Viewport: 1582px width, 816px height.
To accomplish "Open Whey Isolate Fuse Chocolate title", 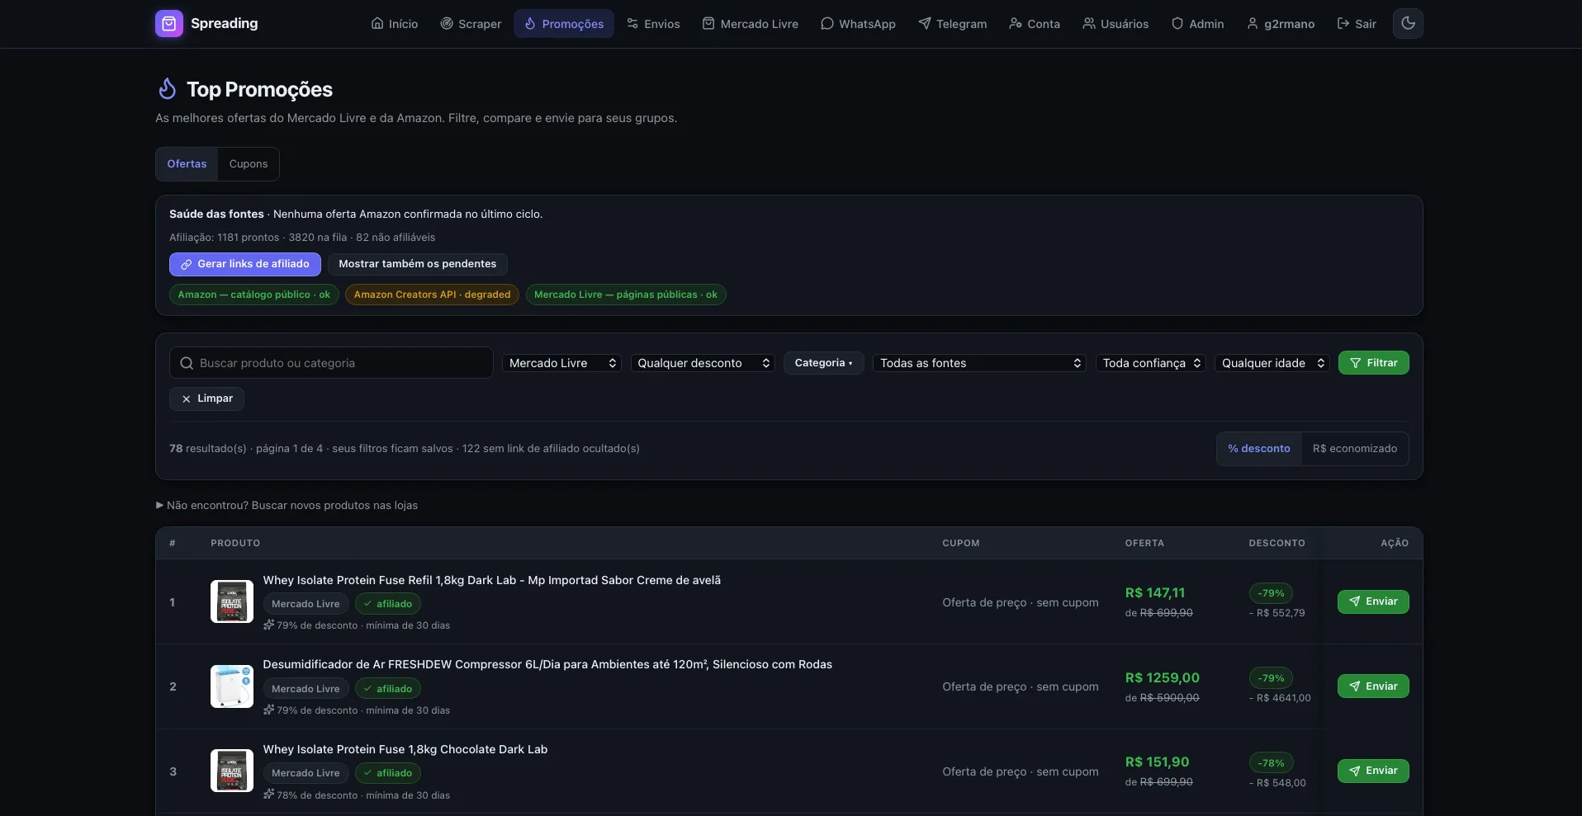I will pos(405,749).
